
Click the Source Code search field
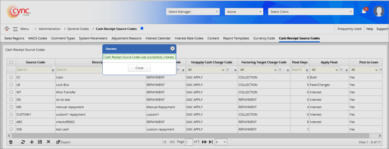point(34,70)
